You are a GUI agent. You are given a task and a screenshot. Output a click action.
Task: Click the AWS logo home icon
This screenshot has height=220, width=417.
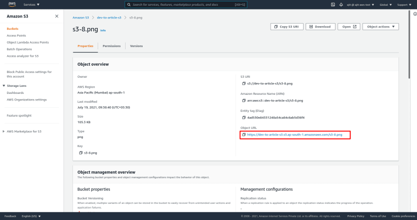[x=12, y=4]
